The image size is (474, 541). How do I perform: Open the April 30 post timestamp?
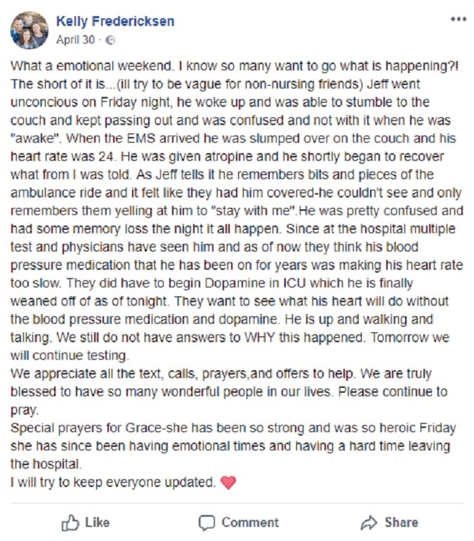(x=76, y=39)
